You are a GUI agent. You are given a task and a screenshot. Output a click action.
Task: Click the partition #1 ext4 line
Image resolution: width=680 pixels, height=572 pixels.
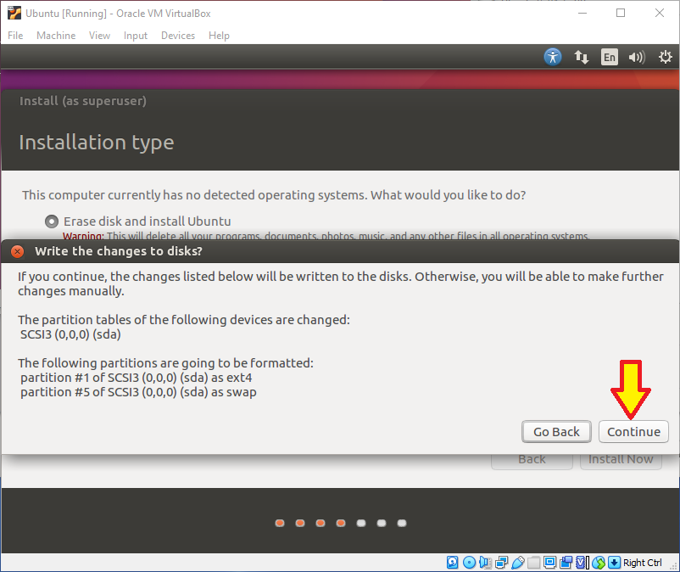[137, 378]
